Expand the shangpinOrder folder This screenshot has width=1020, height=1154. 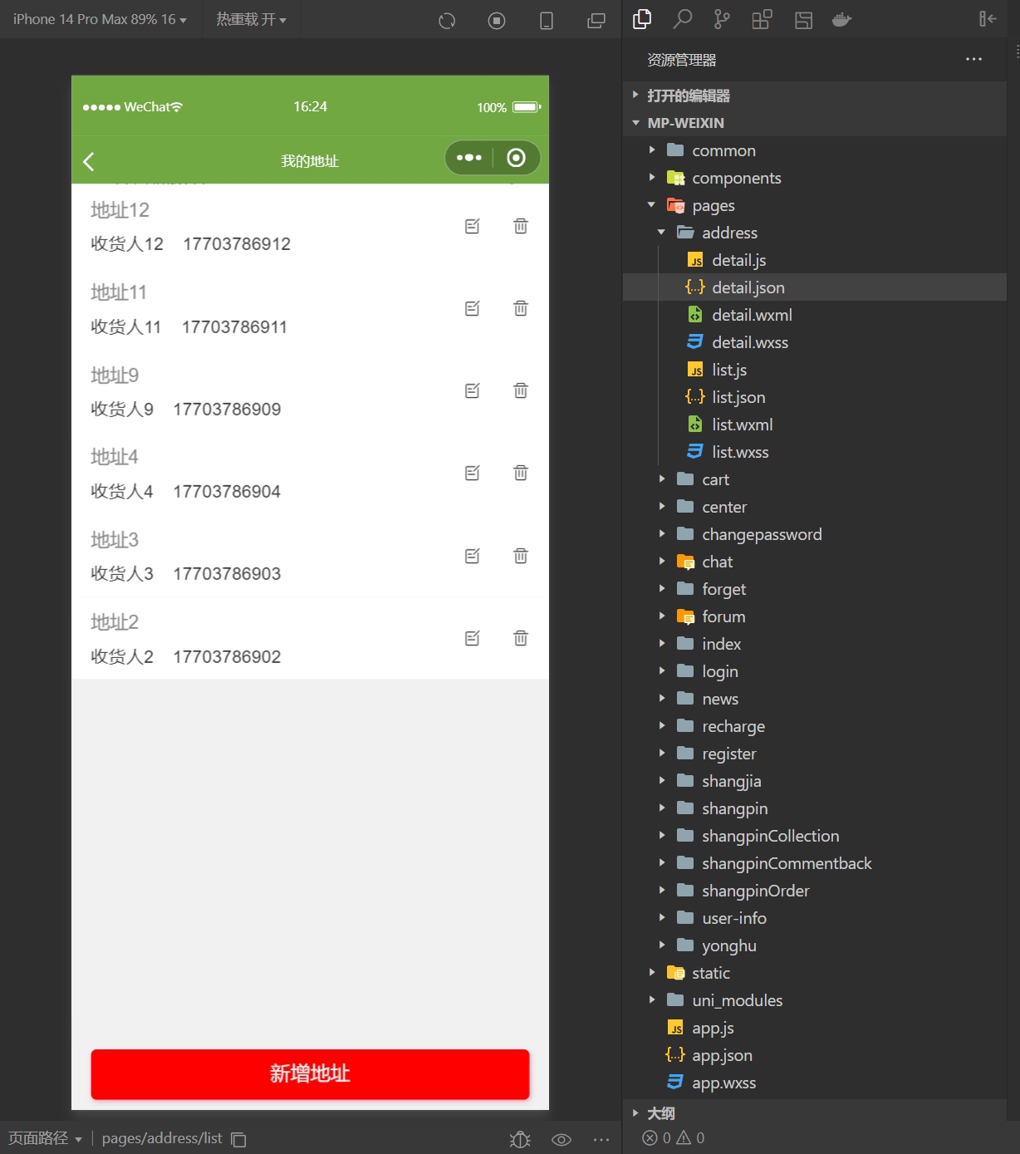814,891
